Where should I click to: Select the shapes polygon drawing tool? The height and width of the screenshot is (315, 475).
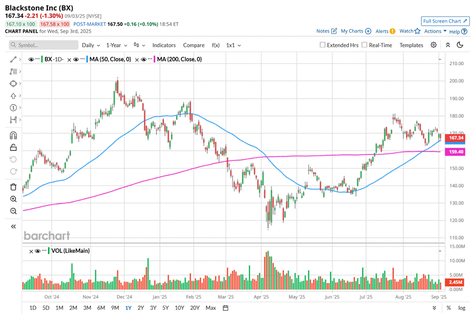click(13, 84)
